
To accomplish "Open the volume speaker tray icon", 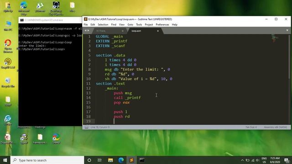I will click(257, 160).
